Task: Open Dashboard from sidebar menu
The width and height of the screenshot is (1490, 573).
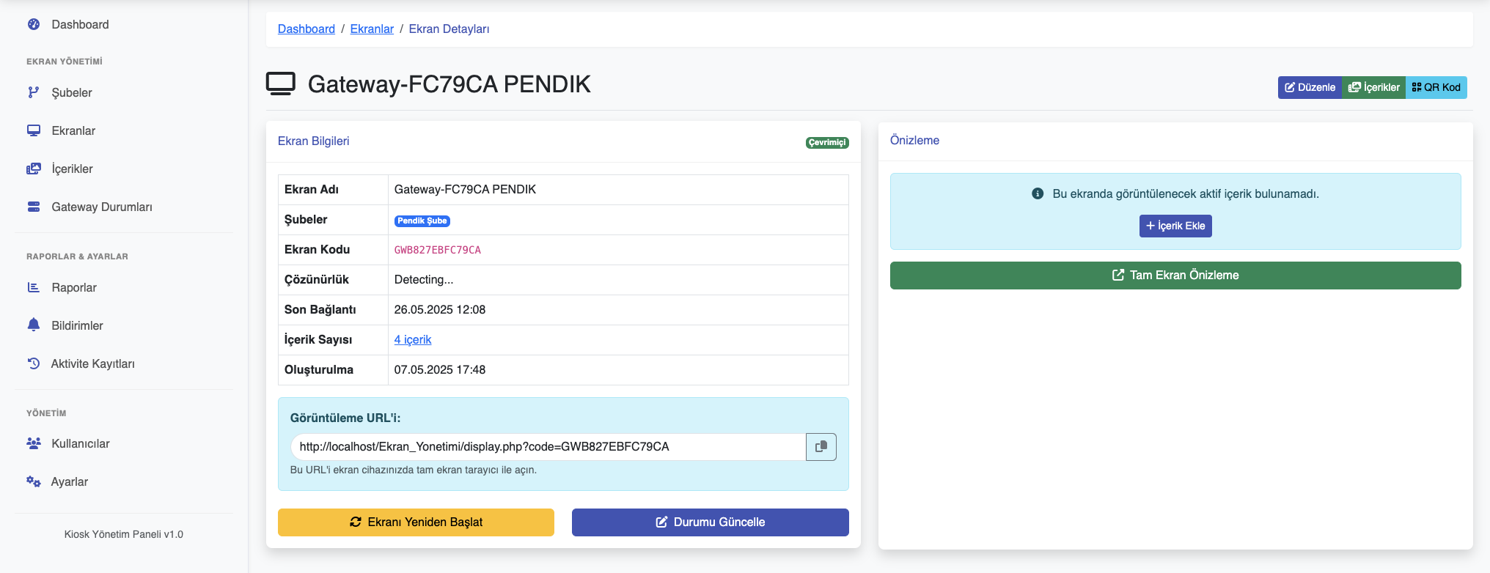Action: click(80, 24)
